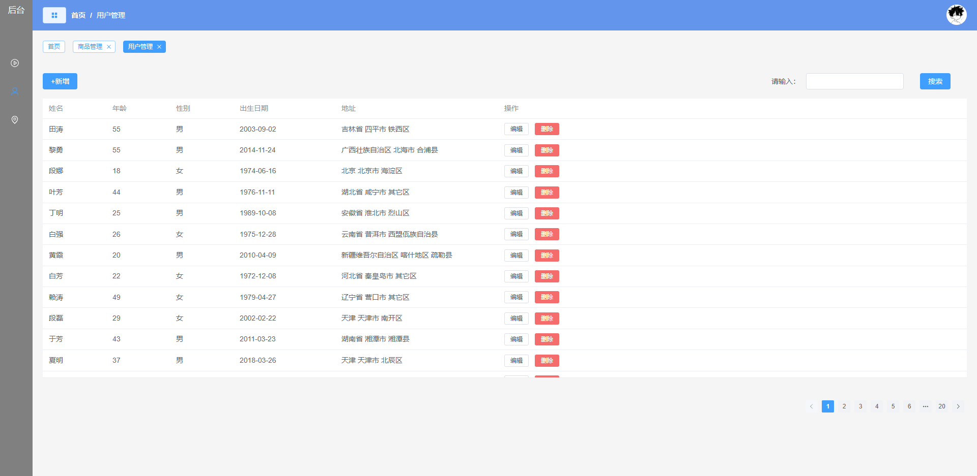The height and width of the screenshot is (476, 977).
Task: Jump to last page 20
Action: pyautogui.click(x=942, y=406)
